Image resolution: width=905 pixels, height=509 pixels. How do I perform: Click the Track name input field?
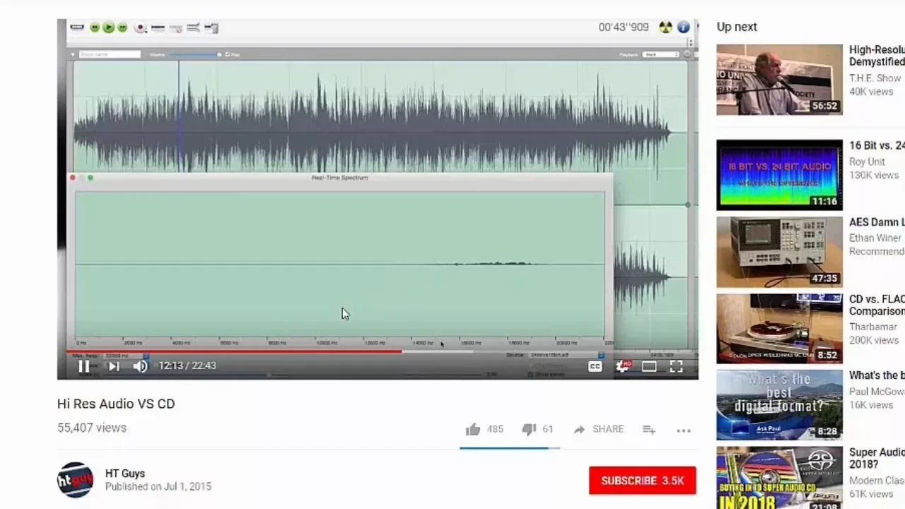point(109,54)
